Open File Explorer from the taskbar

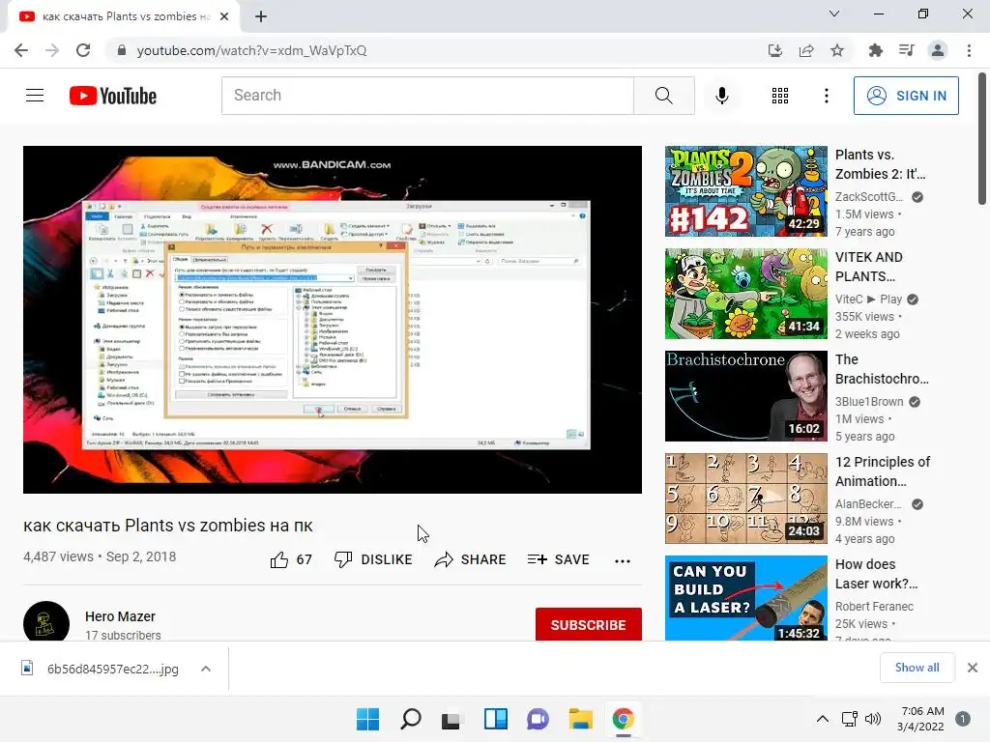(581, 719)
